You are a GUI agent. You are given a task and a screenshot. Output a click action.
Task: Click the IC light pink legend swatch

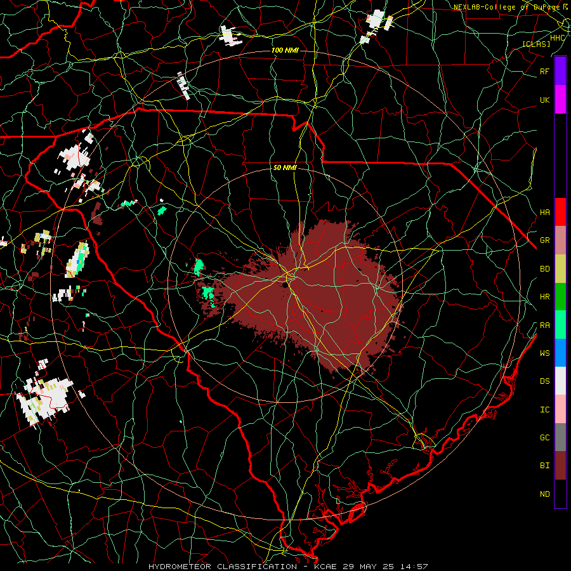[560, 409]
